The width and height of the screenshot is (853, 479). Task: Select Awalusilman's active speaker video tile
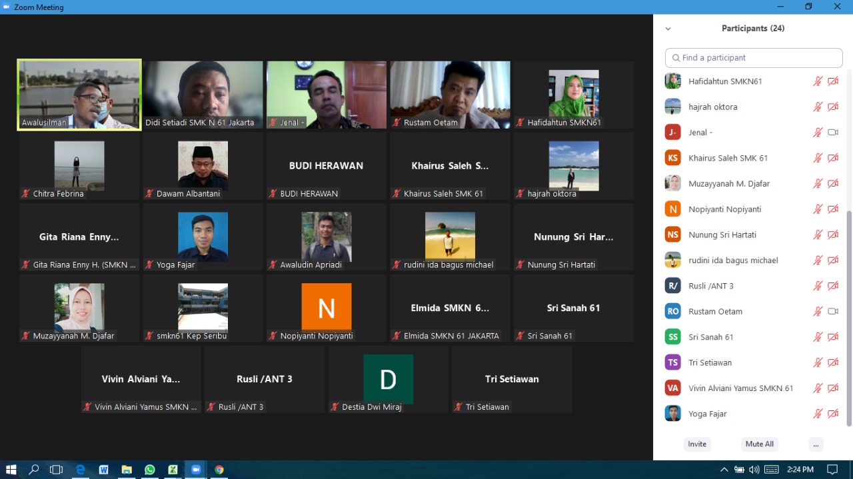[x=79, y=95]
